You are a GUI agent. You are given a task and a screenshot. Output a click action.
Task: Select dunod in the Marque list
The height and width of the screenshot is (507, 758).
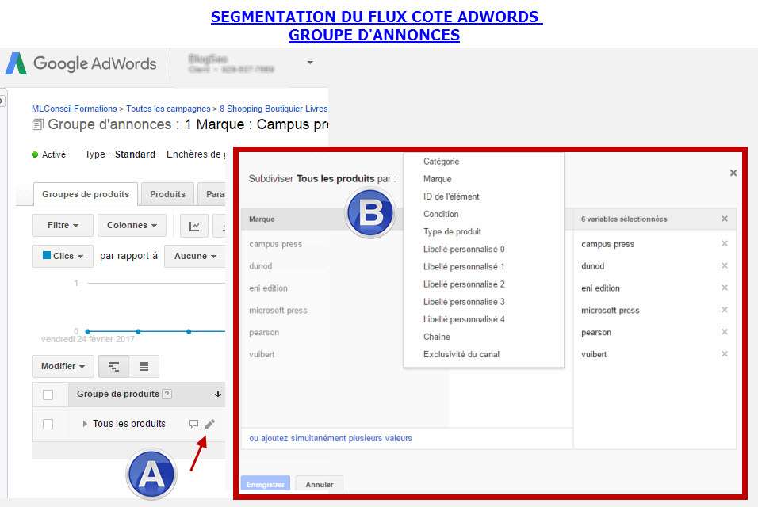click(x=261, y=266)
